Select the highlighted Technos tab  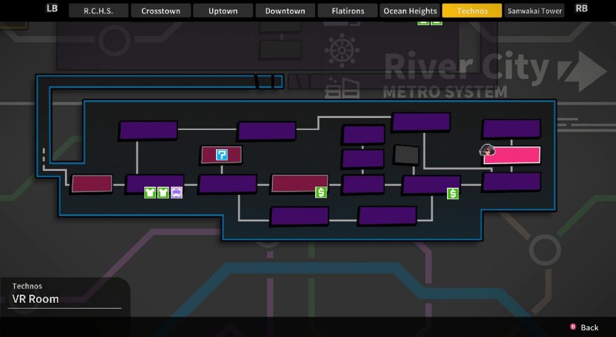coord(472,11)
